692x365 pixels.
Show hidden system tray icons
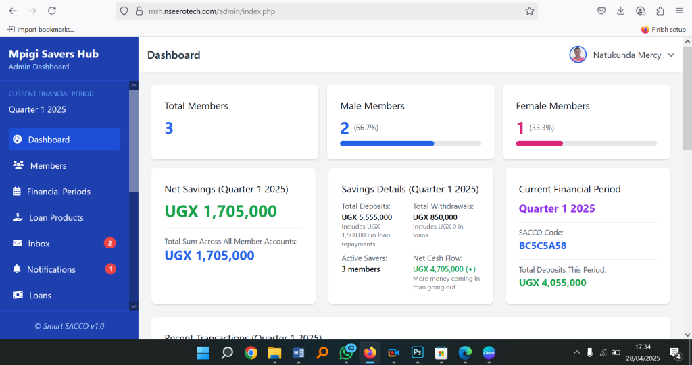pos(576,352)
